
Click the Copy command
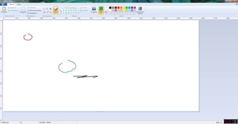click(x=13, y=10)
